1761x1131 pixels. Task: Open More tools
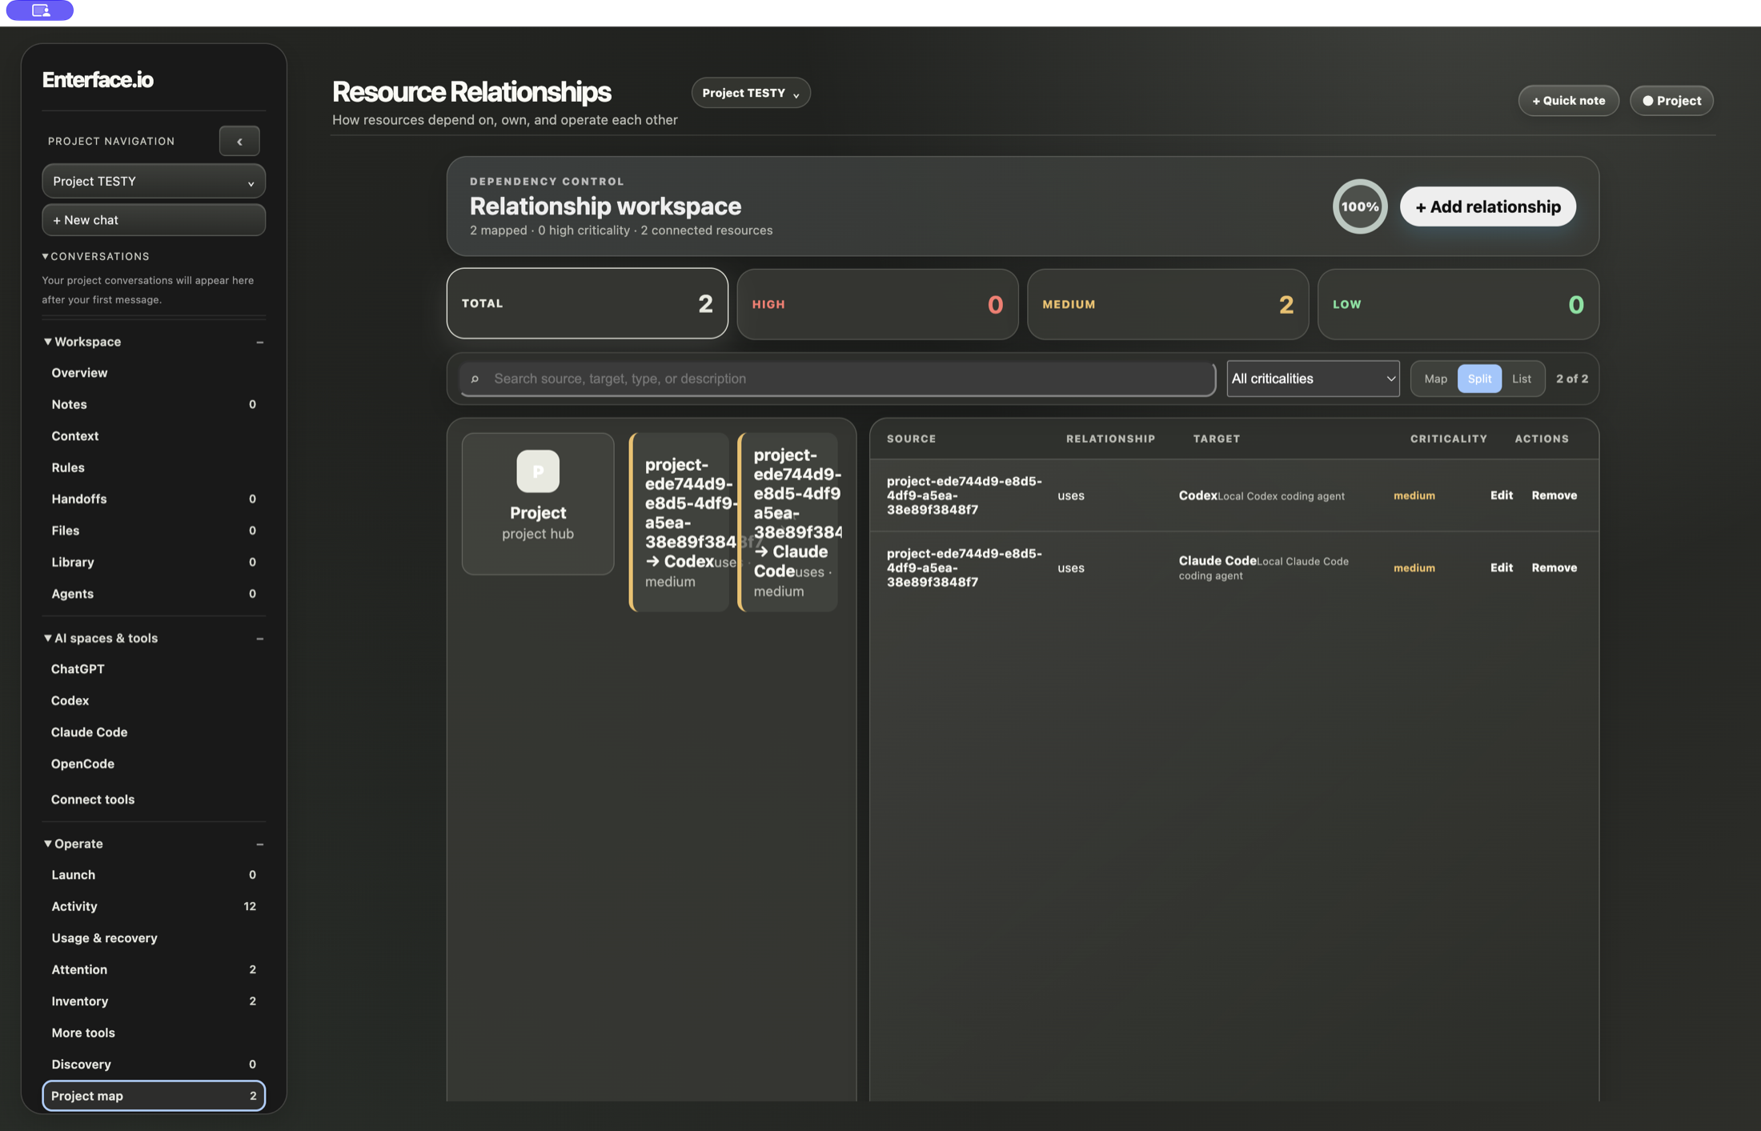154,1033
